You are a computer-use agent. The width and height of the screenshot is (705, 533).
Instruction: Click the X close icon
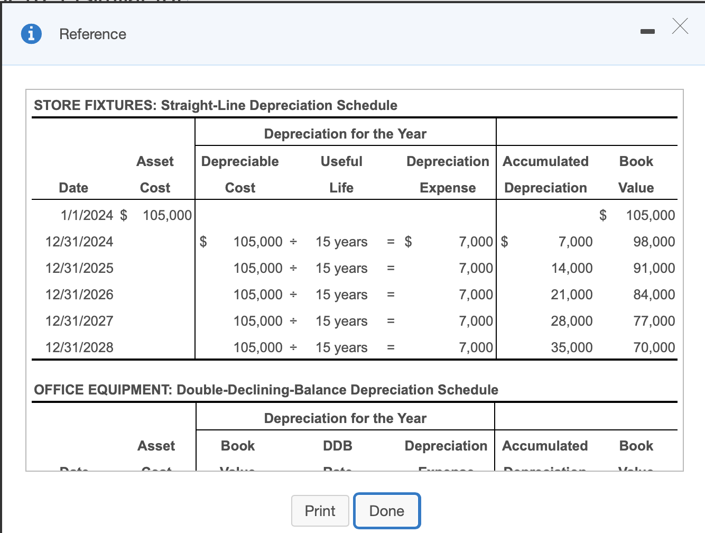(x=680, y=26)
